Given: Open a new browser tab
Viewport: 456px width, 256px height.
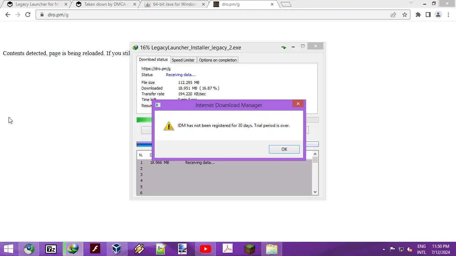Looking at the screenshot, I should point(286,4).
